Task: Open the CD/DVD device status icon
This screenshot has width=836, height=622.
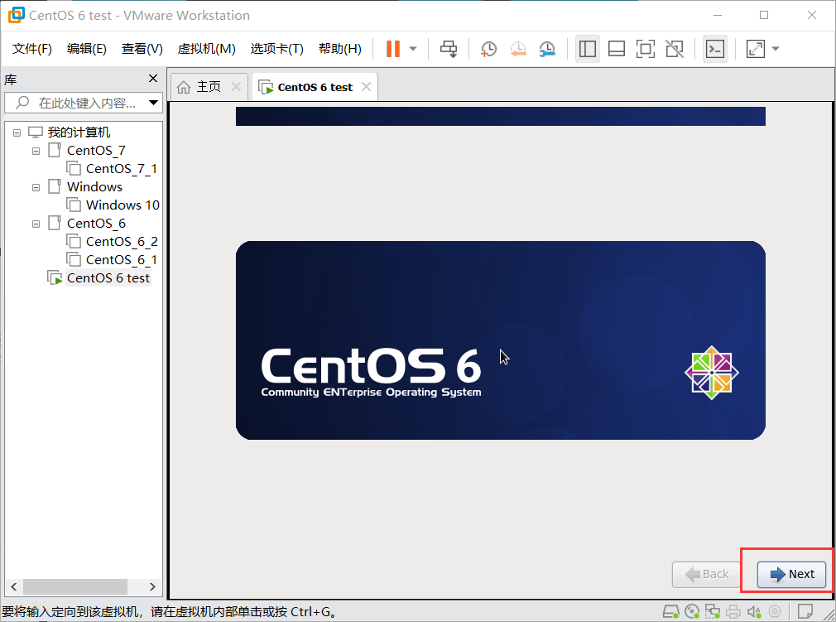Action: (x=691, y=611)
